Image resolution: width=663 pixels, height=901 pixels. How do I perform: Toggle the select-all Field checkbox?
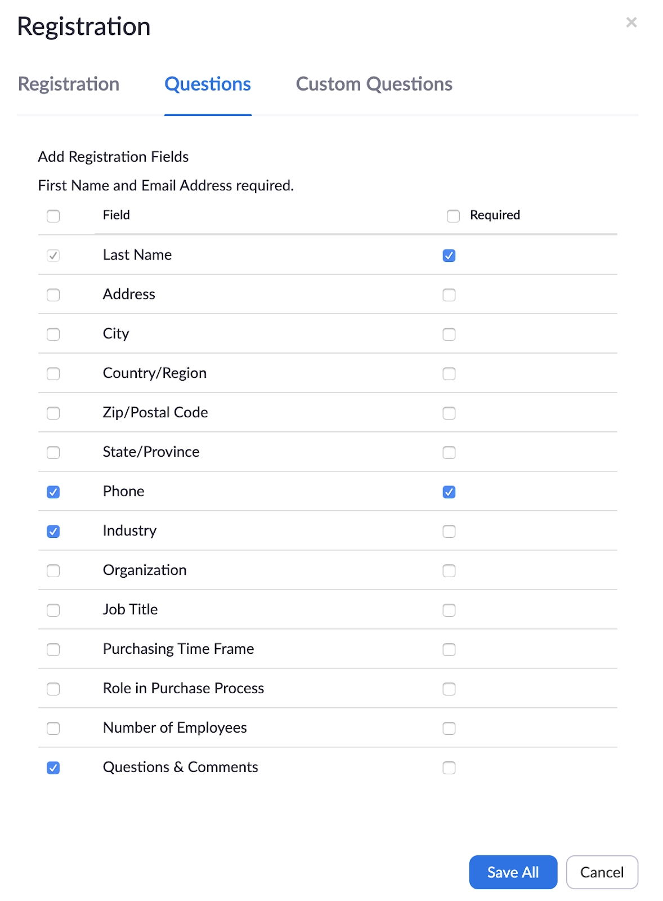tap(53, 216)
